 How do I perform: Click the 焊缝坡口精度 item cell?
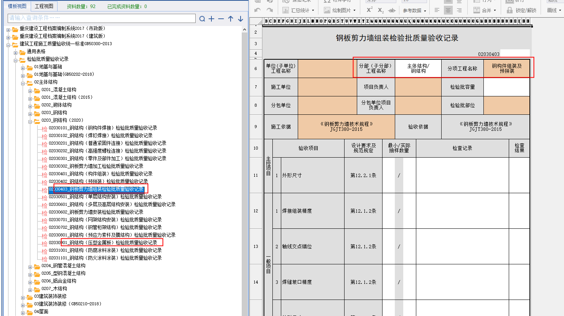[x=313, y=282]
